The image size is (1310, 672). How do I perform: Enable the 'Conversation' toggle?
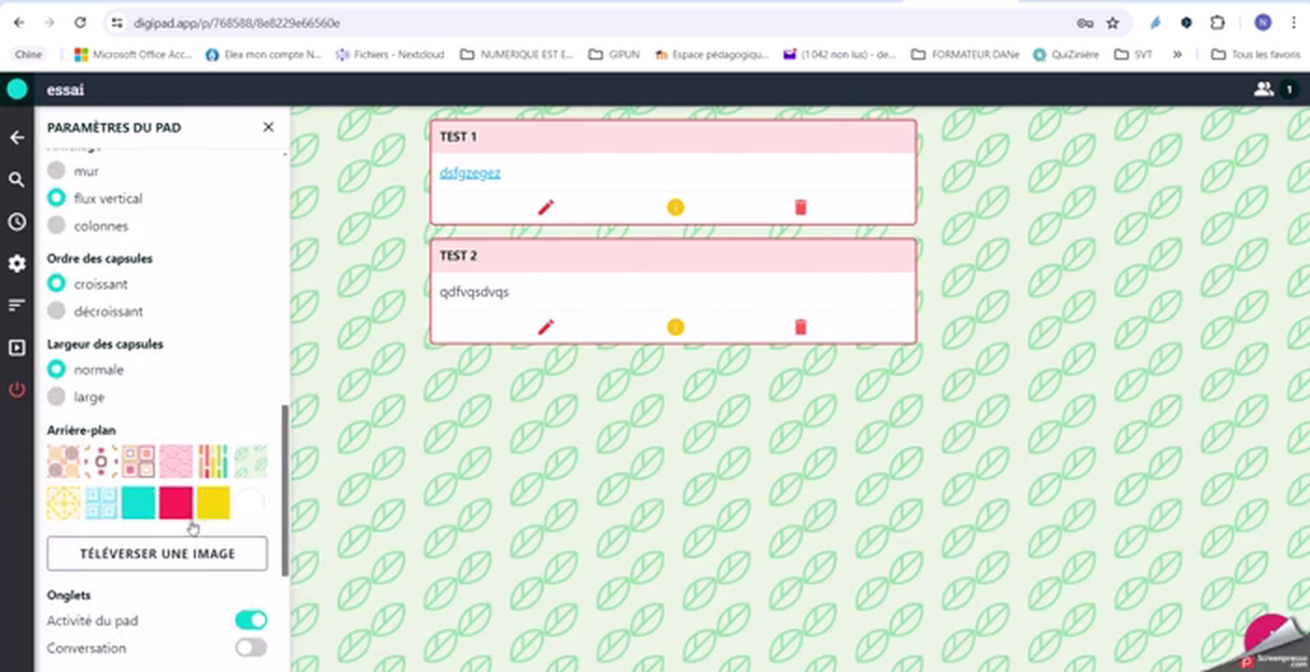[250, 648]
